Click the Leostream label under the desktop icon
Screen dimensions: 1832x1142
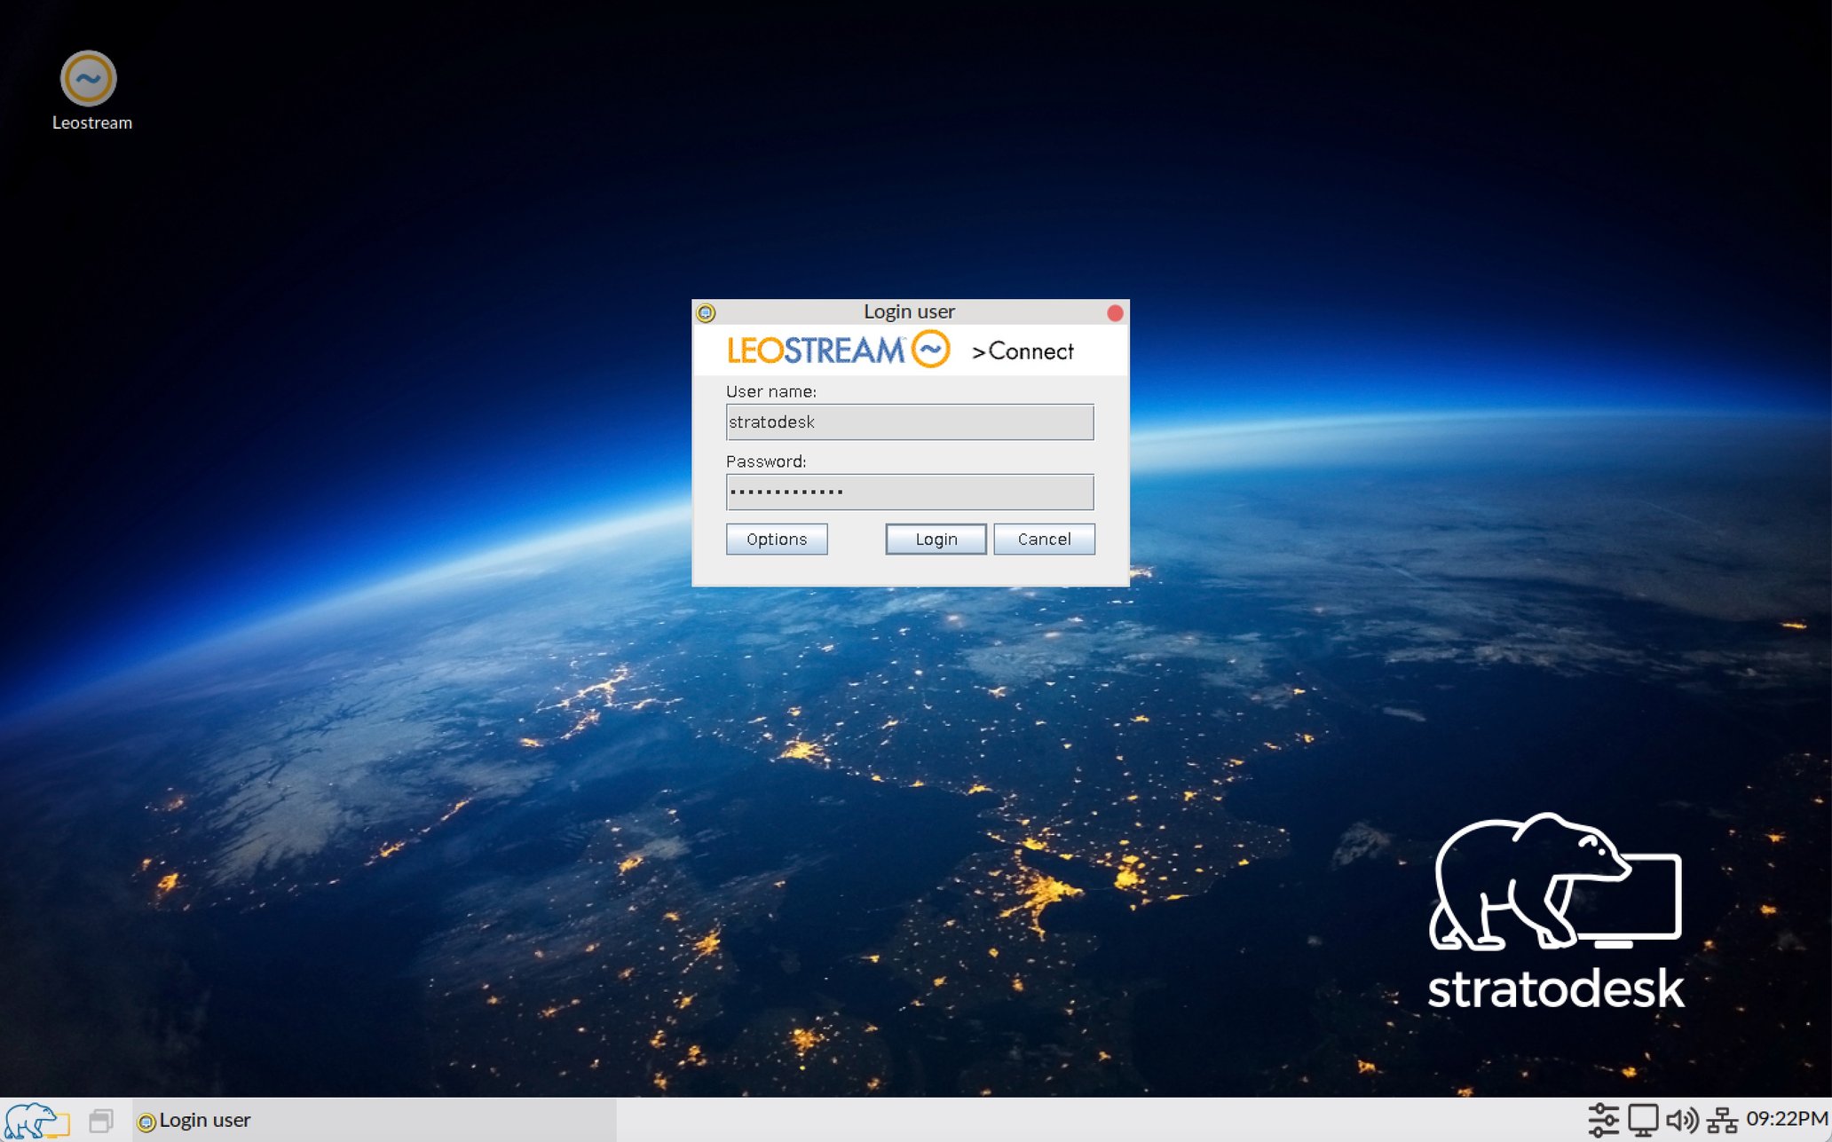coord(92,123)
